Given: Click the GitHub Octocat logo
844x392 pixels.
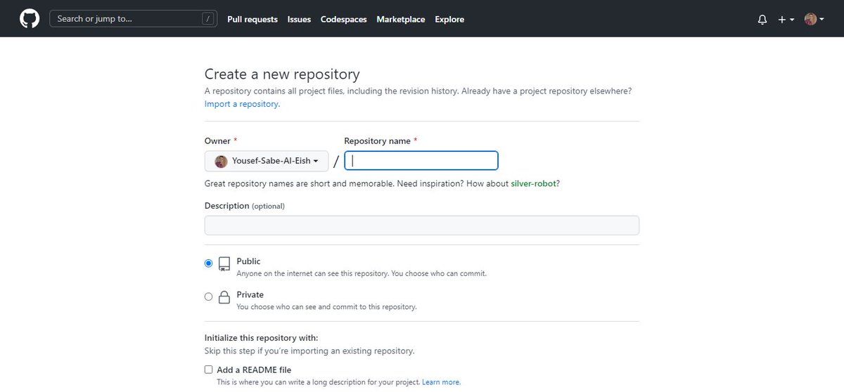Looking at the screenshot, I should tap(30, 19).
